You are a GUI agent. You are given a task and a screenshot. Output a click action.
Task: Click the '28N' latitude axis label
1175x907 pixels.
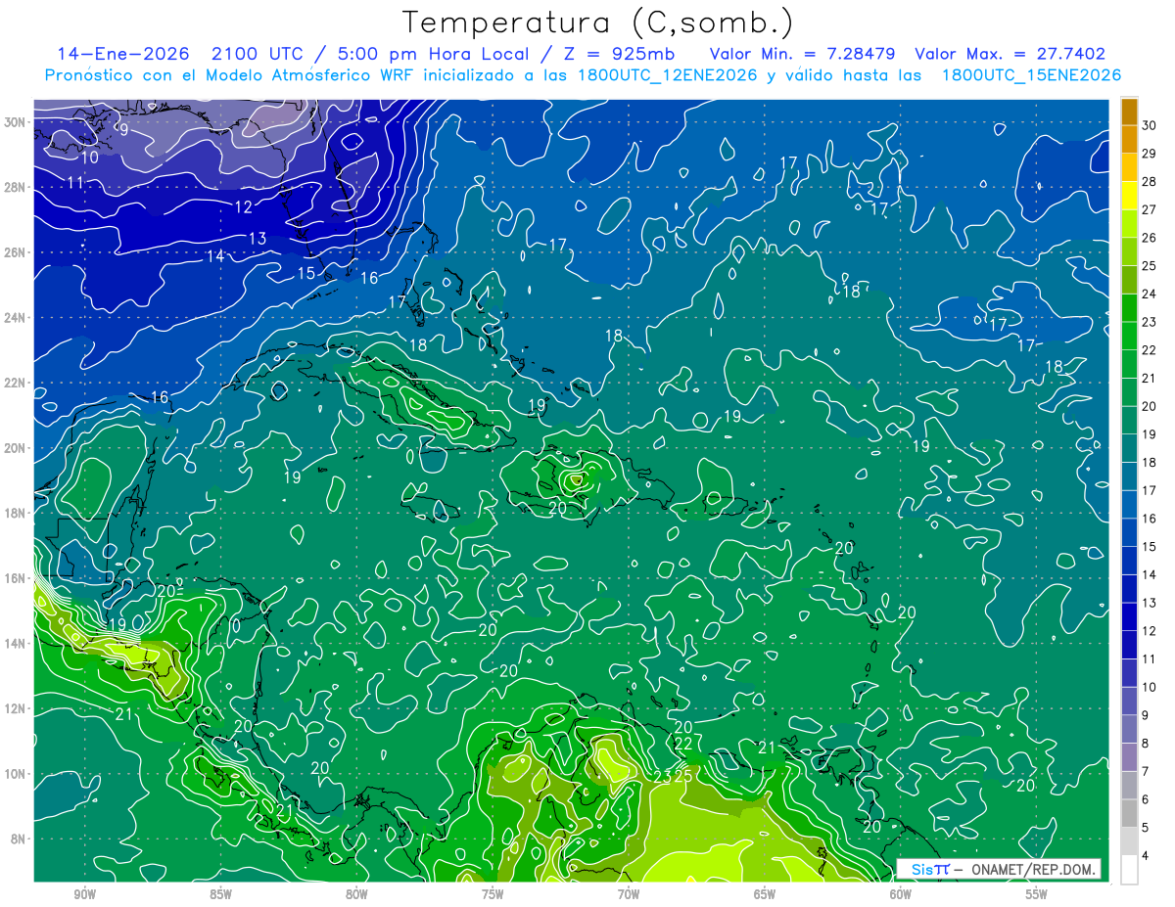(17, 187)
